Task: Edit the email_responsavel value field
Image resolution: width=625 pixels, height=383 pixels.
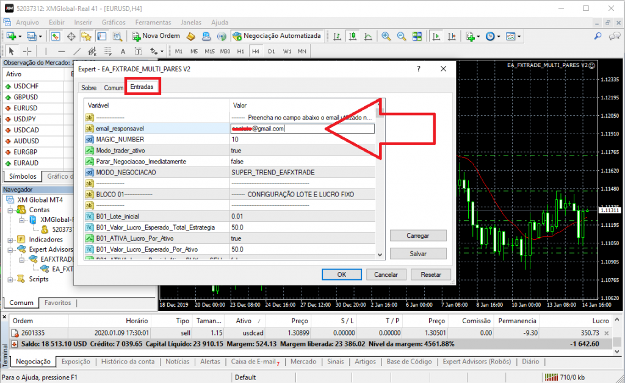Action: click(x=303, y=129)
